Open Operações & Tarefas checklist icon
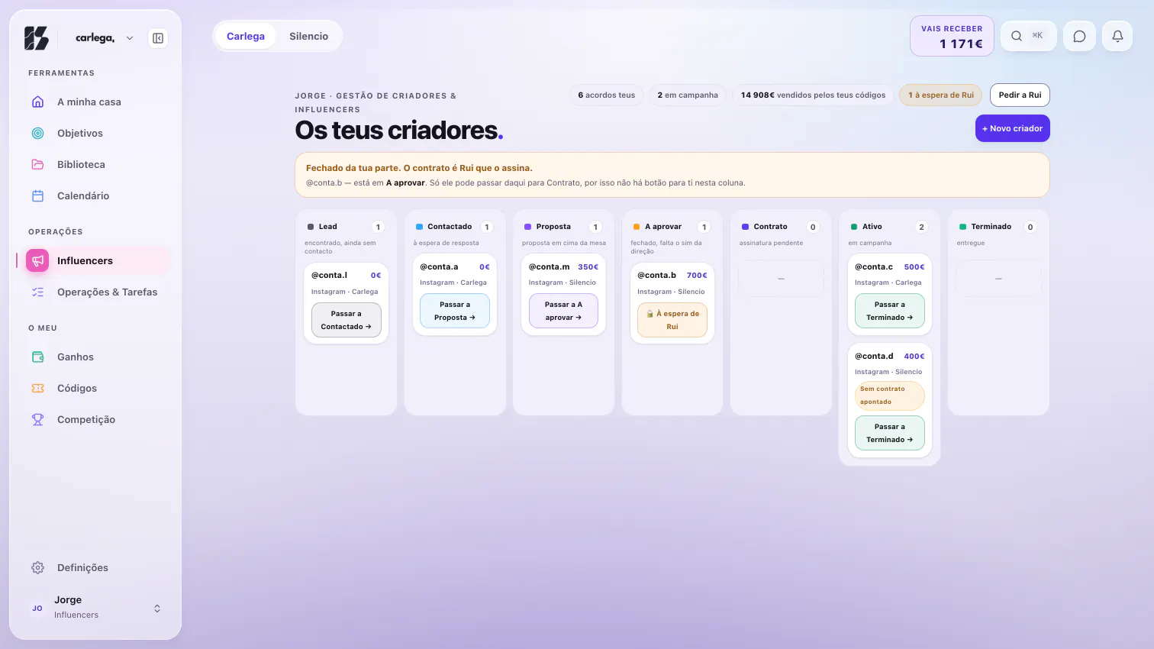Image resolution: width=1154 pixels, height=649 pixels. pyautogui.click(x=37, y=292)
